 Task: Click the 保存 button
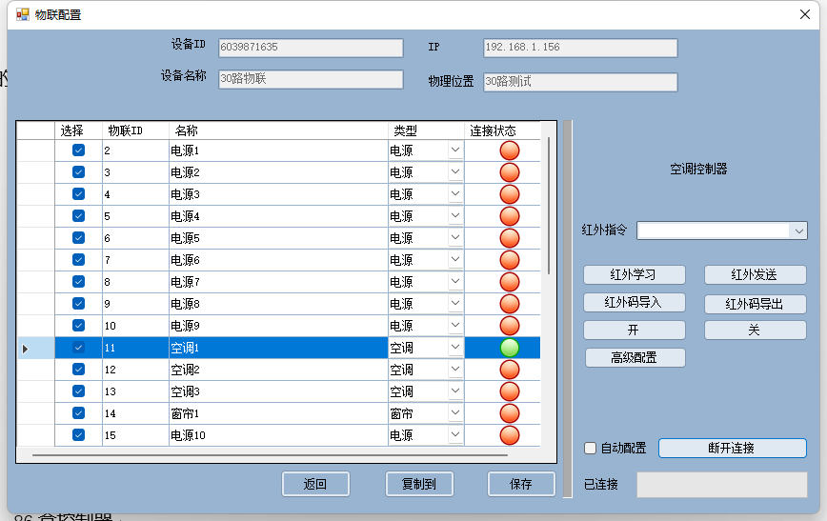521,484
